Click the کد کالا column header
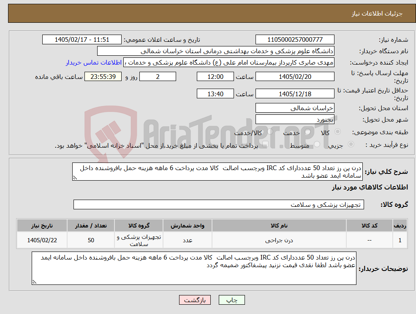Screen dimensions: 416x314 (369, 225)
